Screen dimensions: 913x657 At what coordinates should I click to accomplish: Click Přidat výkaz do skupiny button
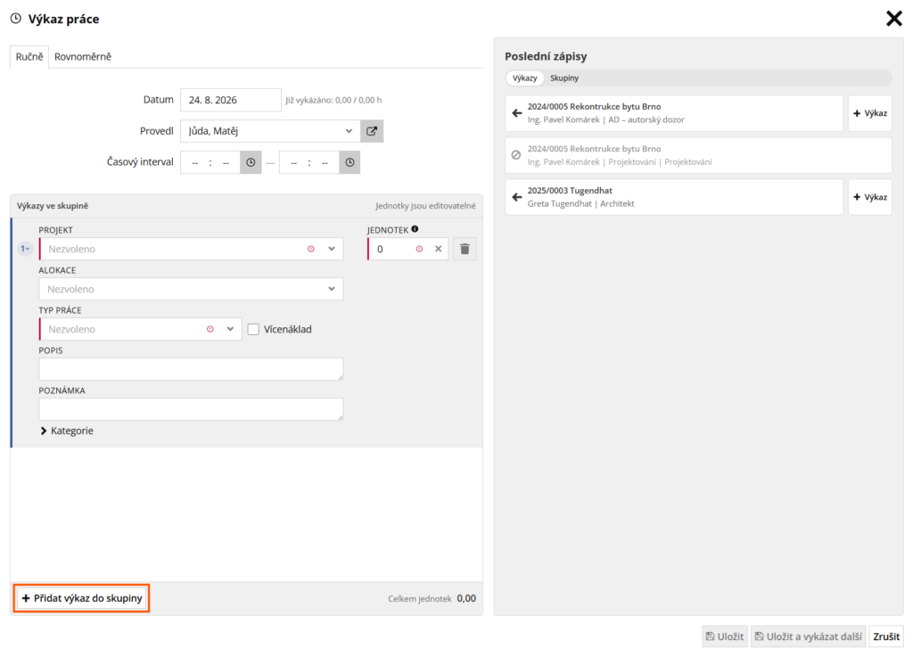[x=82, y=598]
